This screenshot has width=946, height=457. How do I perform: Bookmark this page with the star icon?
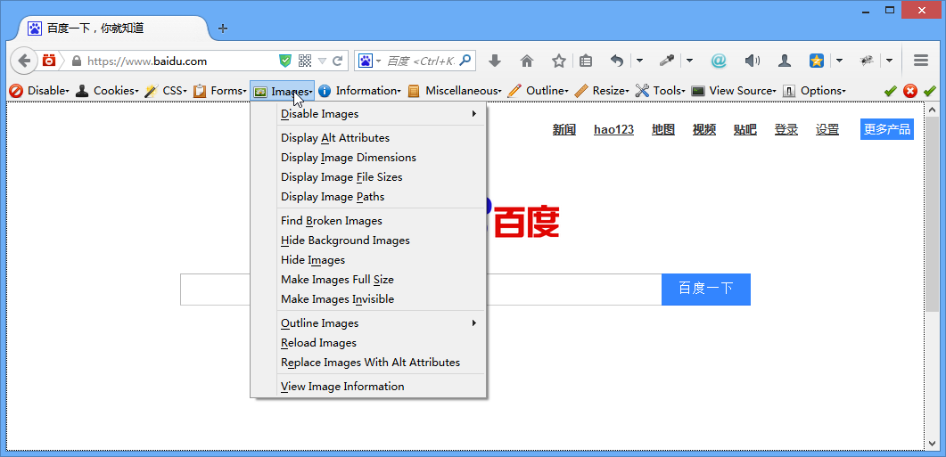tap(559, 61)
